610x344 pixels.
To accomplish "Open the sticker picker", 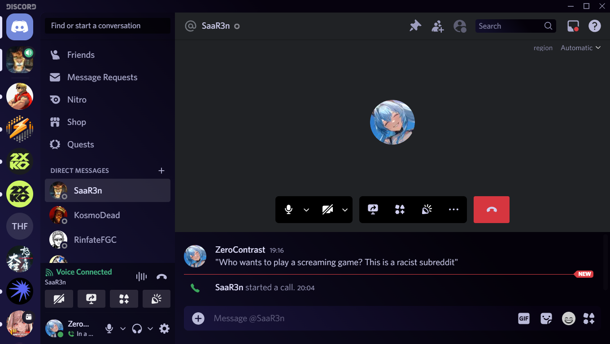I will click(x=546, y=318).
